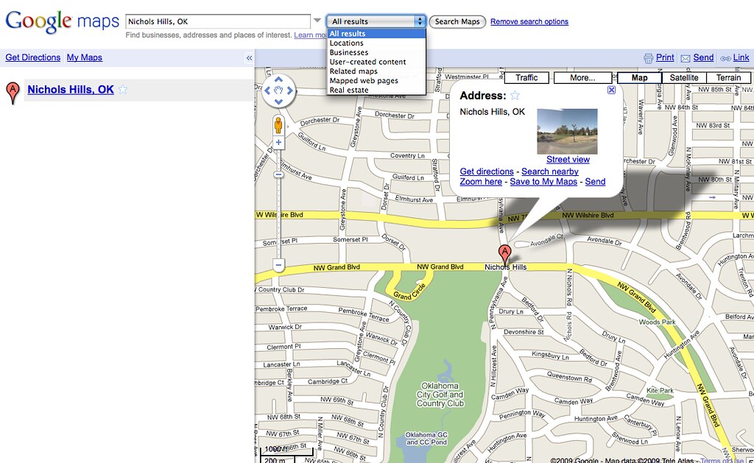
Task: Star the Nichols Hills, OK result
Action: (123, 90)
